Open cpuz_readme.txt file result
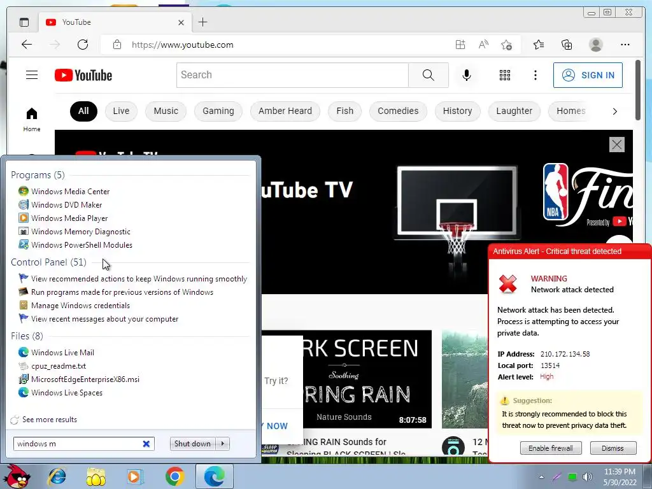Viewport: 652px width, 489px height. pyautogui.click(x=59, y=366)
